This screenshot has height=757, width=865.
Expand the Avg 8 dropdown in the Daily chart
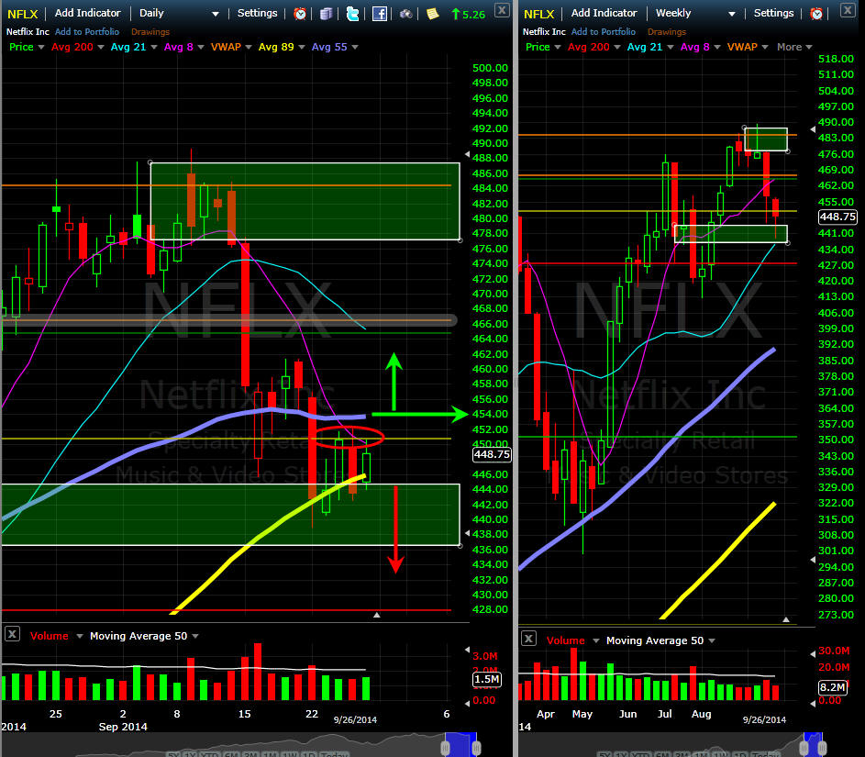click(x=200, y=48)
